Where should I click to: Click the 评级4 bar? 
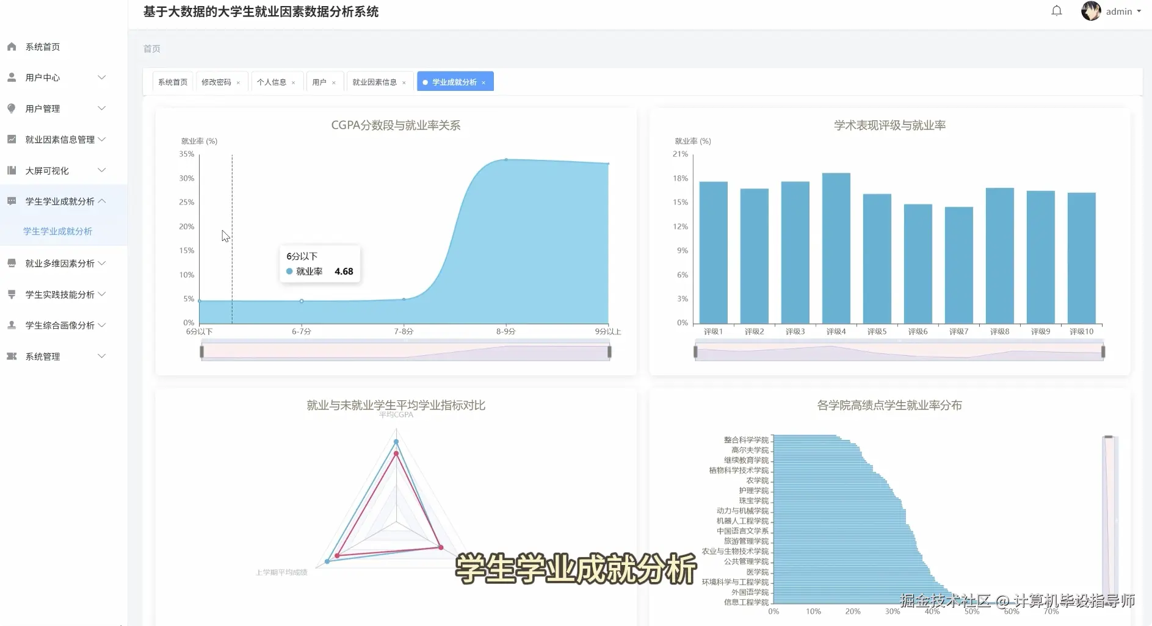(x=836, y=248)
